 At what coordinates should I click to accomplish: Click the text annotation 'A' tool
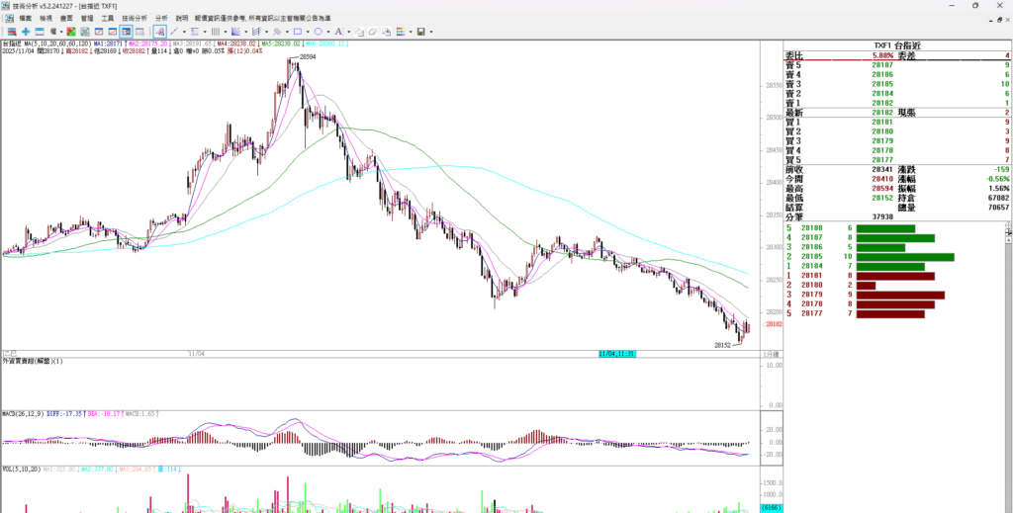[x=338, y=32]
